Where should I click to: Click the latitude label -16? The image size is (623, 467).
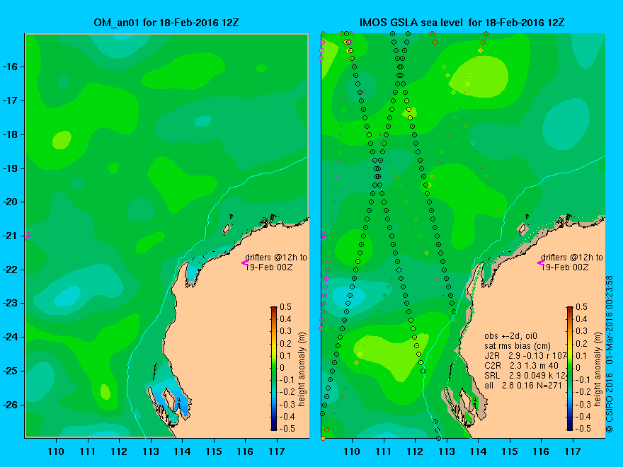pos(11,67)
